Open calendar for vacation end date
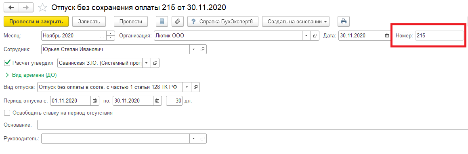This screenshot has width=468, height=154. [157, 101]
